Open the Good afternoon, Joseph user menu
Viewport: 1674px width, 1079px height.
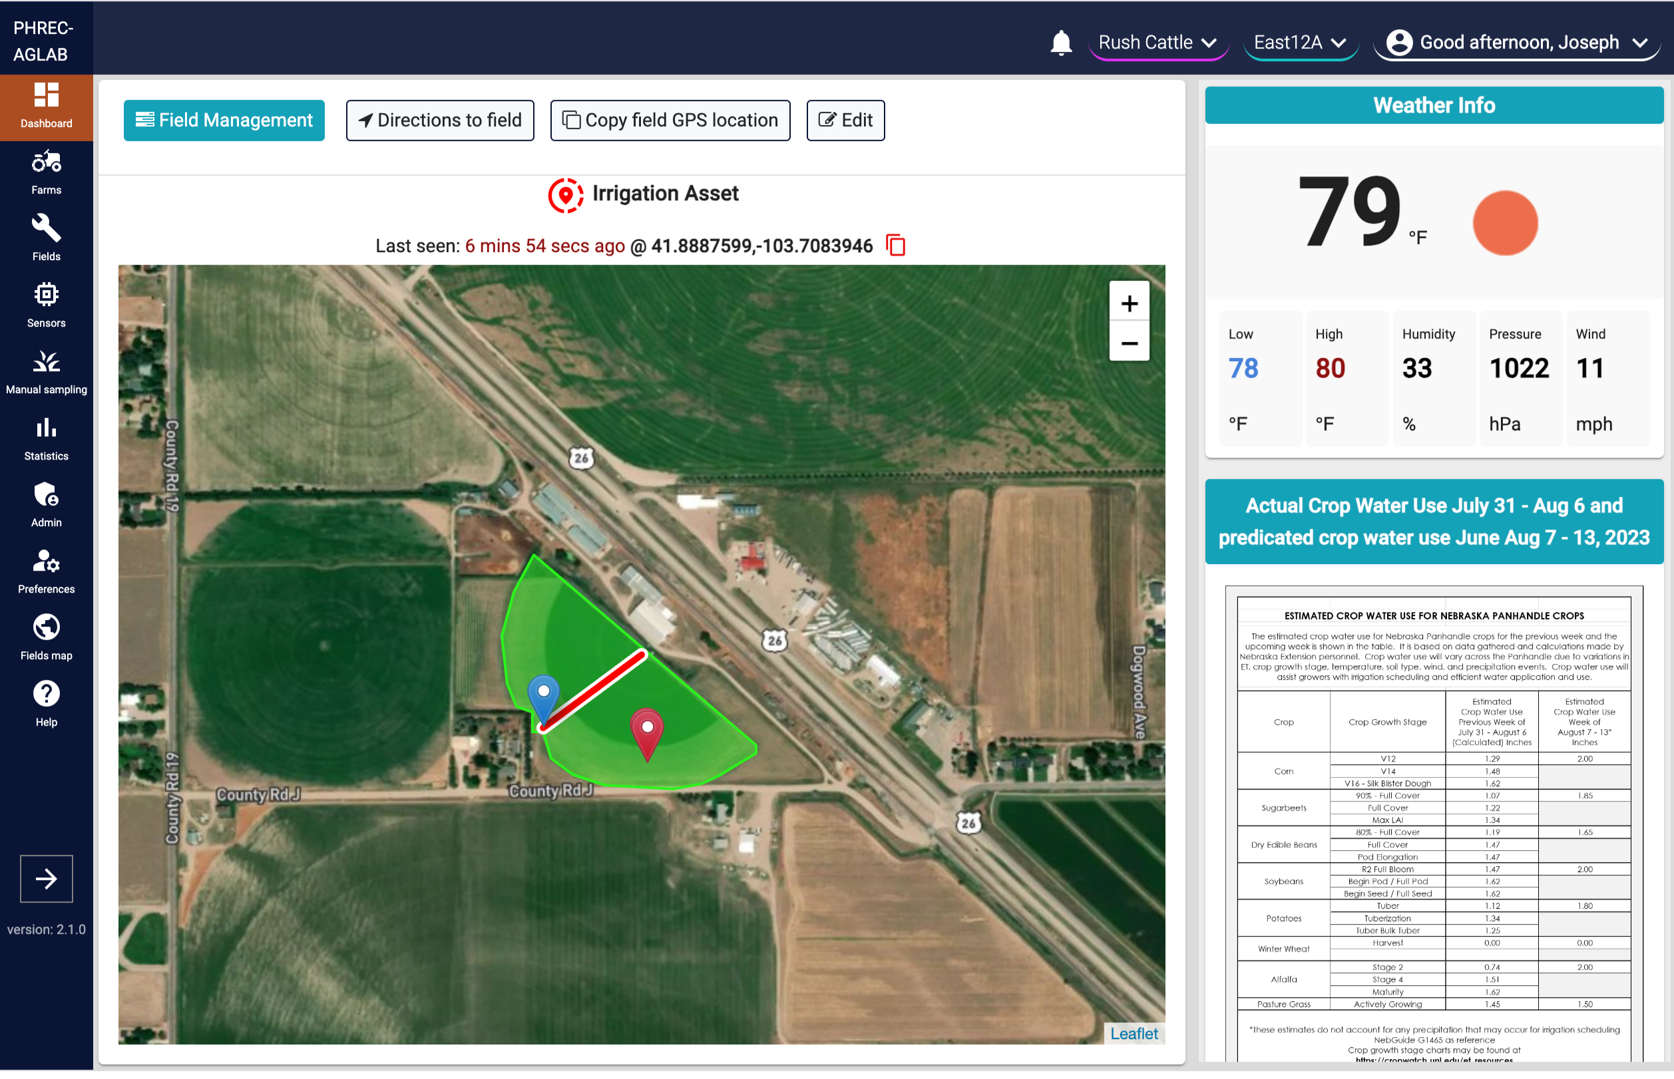pos(1516,43)
